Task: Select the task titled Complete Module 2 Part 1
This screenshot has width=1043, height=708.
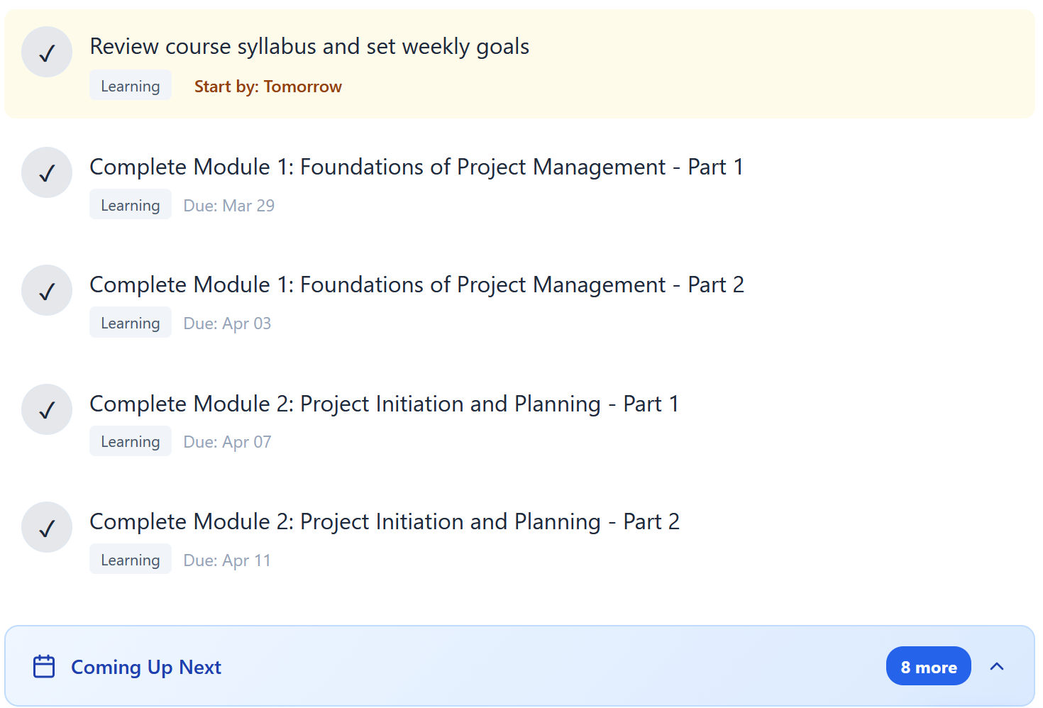Action: click(384, 403)
